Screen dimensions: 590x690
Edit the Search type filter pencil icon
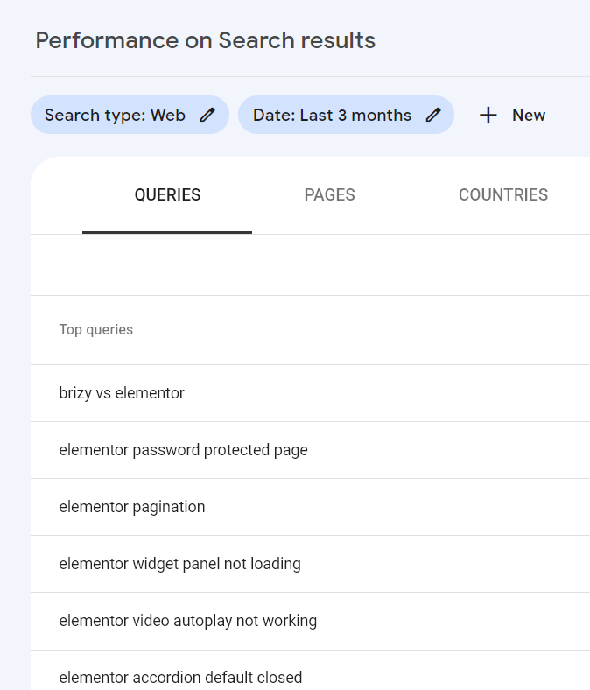[x=207, y=115]
